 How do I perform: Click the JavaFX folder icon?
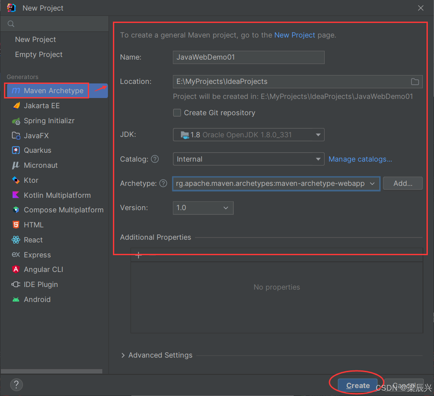(16, 136)
